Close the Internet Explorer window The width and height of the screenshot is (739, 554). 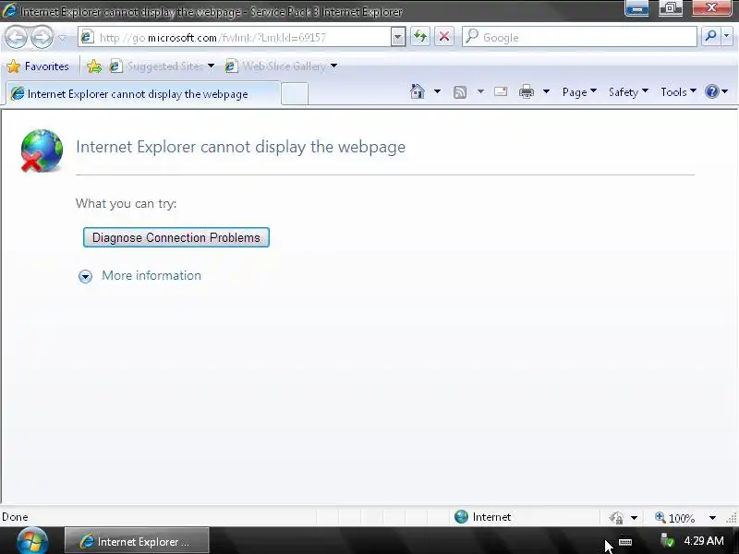click(711, 8)
